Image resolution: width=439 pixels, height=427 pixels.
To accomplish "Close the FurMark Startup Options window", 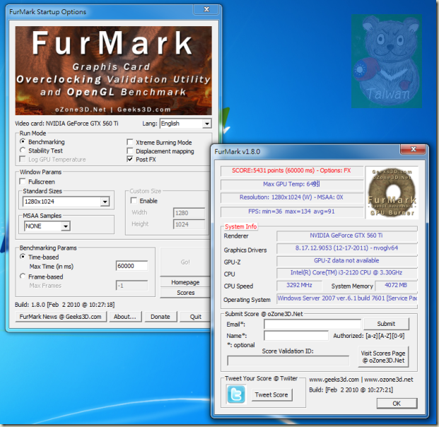I will [x=206, y=9].
